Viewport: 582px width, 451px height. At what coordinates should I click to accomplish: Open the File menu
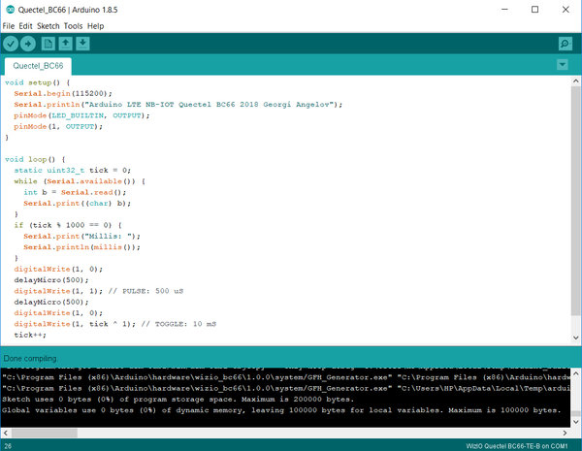pyautogui.click(x=9, y=26)
